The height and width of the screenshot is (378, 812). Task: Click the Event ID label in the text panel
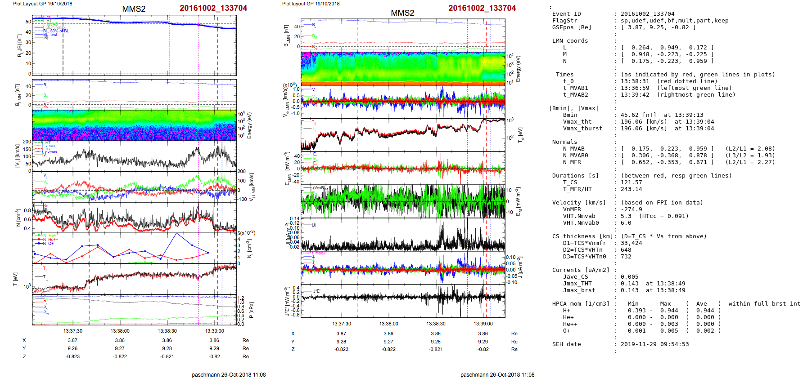pos(566,14)
